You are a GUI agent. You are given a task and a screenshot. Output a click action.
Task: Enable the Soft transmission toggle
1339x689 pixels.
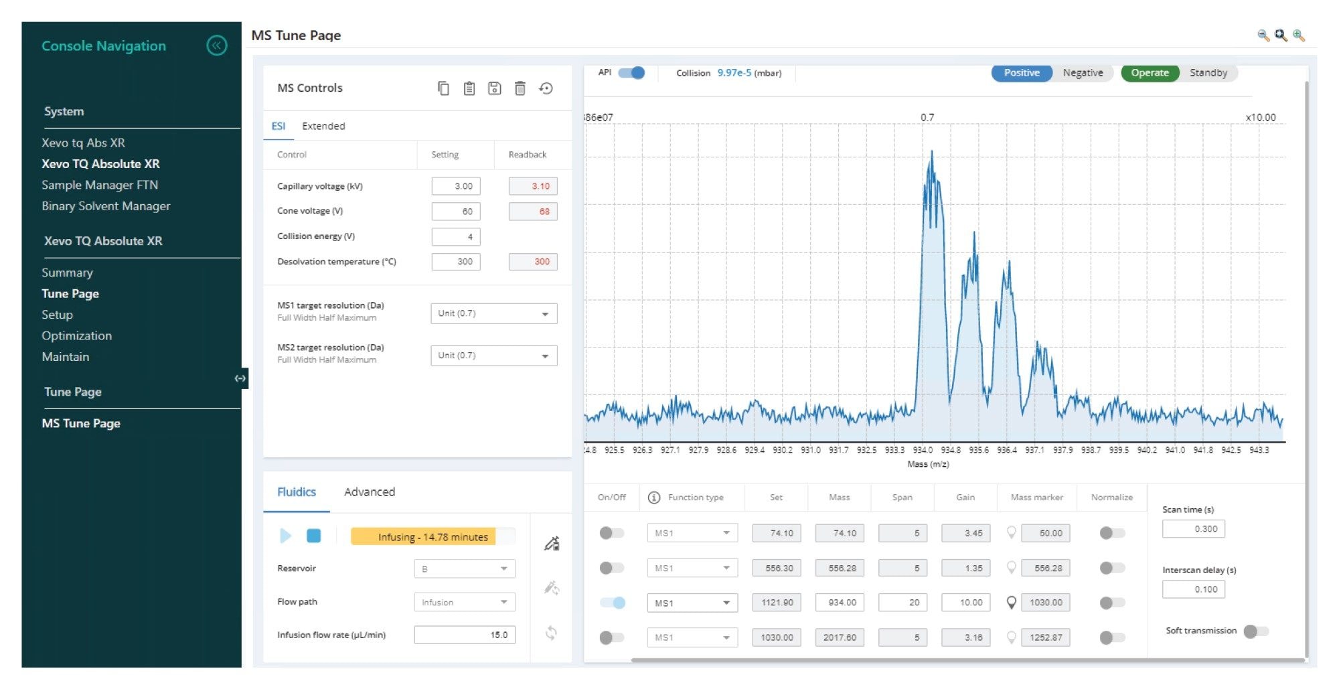pyautogui.click(x=1255, y=631)
